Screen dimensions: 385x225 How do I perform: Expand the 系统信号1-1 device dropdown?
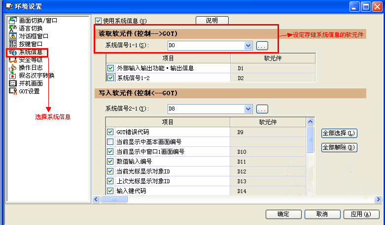click(248, 46)
